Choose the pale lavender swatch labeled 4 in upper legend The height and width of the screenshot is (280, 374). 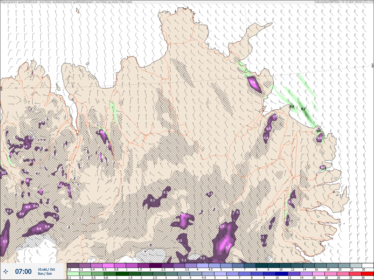[203, 265]
